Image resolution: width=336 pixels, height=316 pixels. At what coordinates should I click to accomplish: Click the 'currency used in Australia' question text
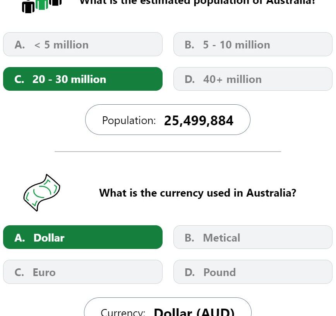pos(197,193)
